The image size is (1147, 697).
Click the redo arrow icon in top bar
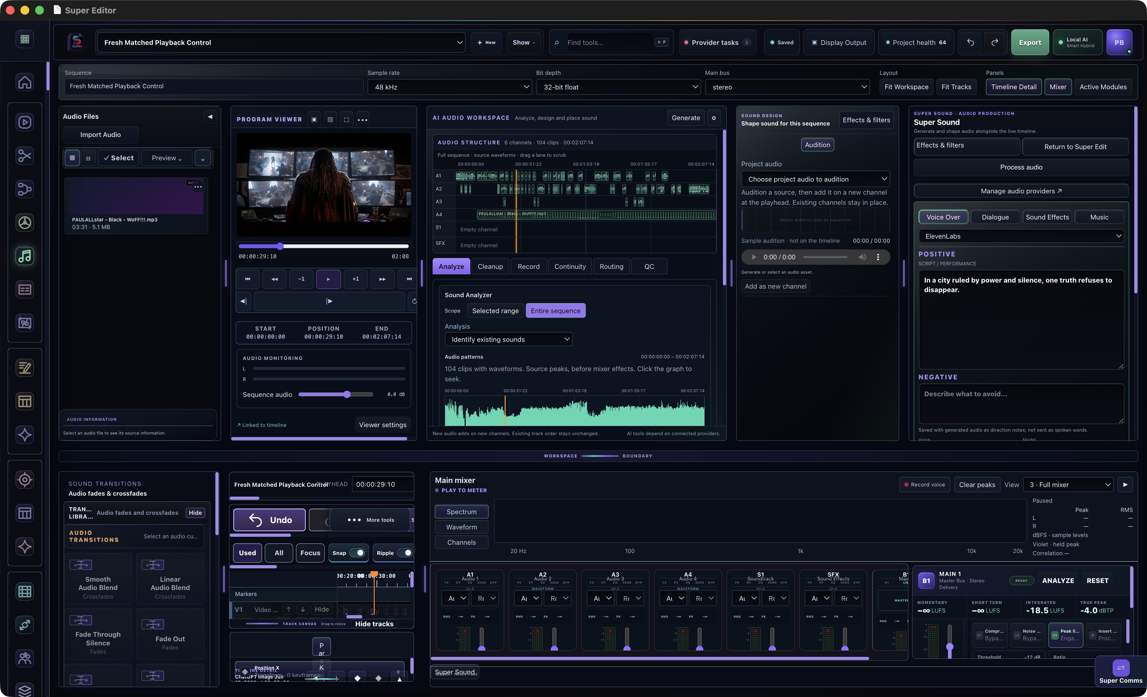point(994,42)
